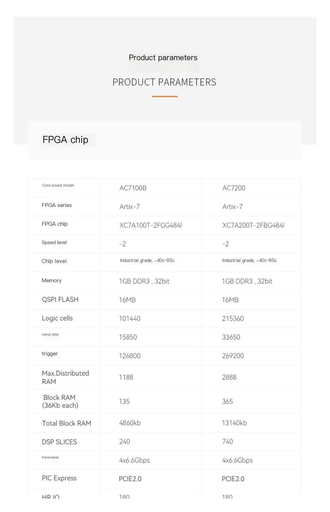Click the Core board model row label
Viewport: 330px width, 512px height.
[58, 185]
